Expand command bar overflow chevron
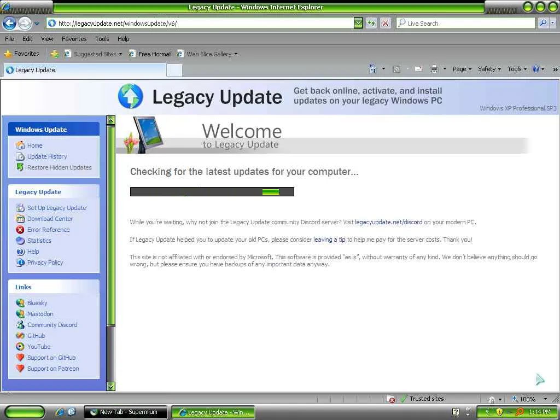This screenshot has width=560, height=420. 556,69
